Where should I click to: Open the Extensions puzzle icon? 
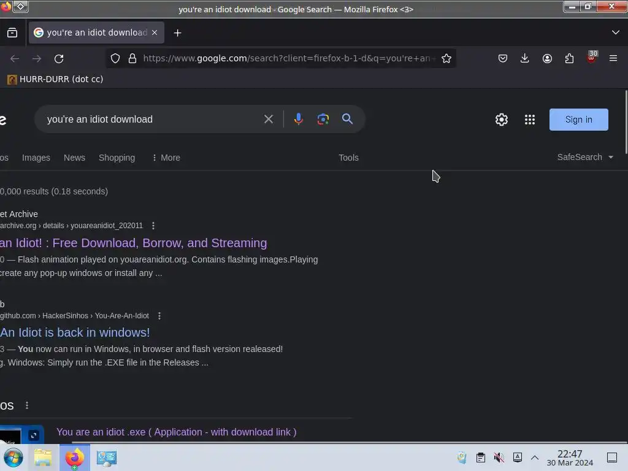coord(569,58)
